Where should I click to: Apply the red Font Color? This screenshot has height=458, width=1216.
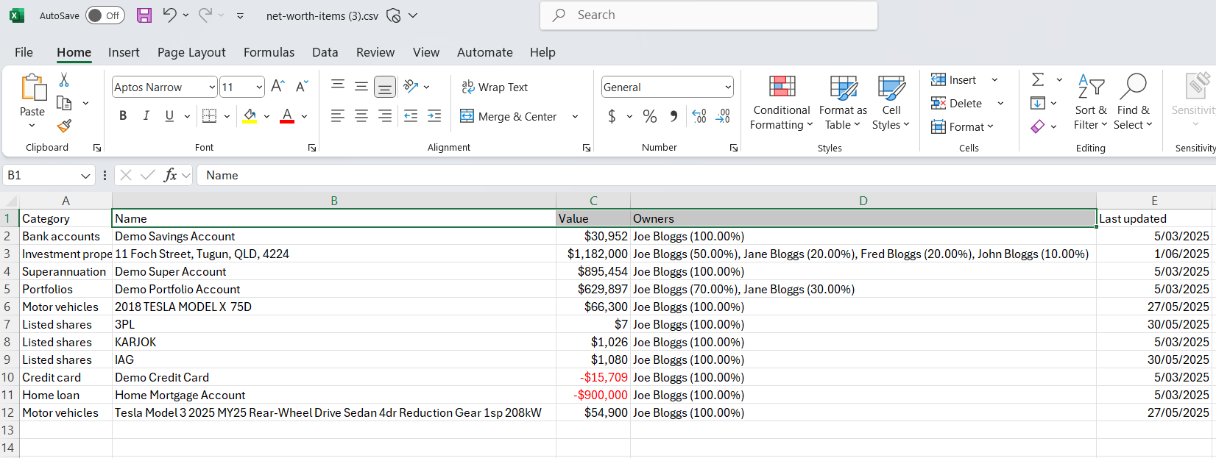coord(287,115)
